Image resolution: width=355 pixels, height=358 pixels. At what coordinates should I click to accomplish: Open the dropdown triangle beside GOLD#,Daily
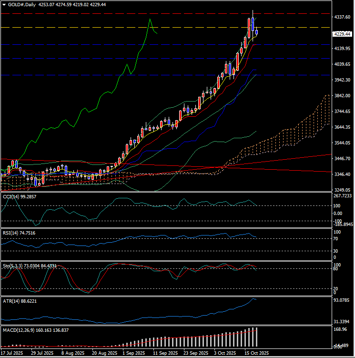4,4
